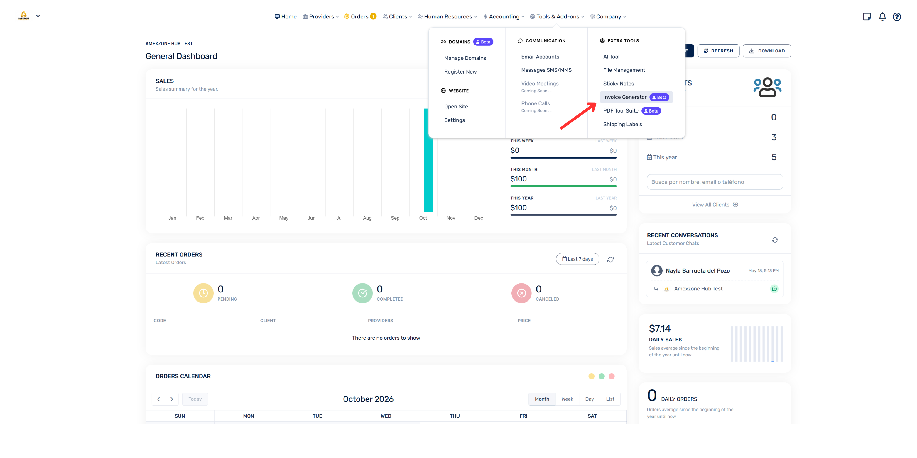Follow the View All Clients link

pyautogui.click(x=715, y=205)
